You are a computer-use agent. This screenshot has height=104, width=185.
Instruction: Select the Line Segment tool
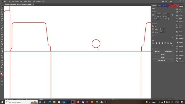tap(2, 23)
